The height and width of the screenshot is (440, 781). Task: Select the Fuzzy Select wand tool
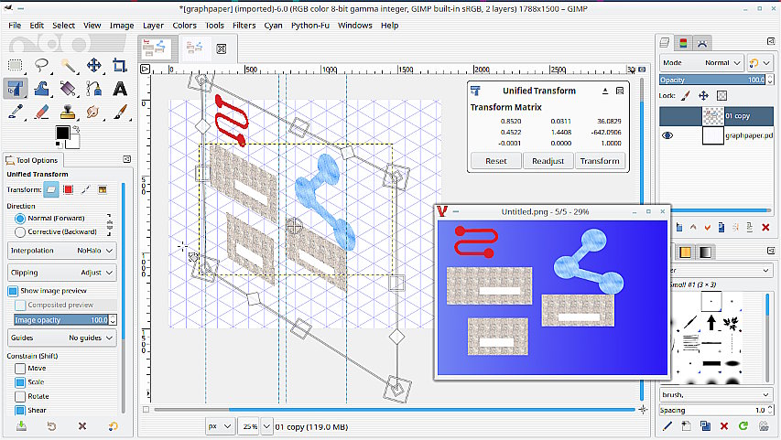[68, 65]
